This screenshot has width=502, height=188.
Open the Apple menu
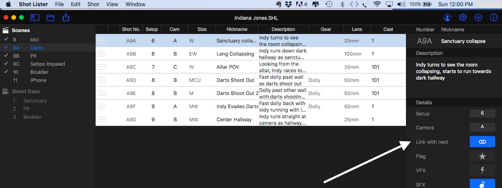(8, 4)
